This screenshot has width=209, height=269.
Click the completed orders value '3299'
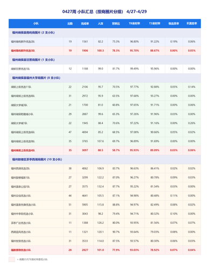click(x=85, y=178)
